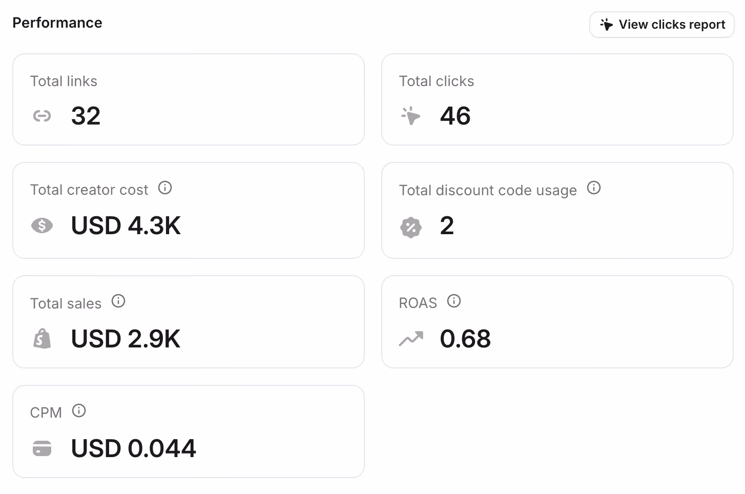Click the info icon next to Total creator cost
Viewport: 745px width, 494px height.
pos(165,188)
